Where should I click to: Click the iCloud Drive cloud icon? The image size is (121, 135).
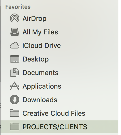click(15, 45)
